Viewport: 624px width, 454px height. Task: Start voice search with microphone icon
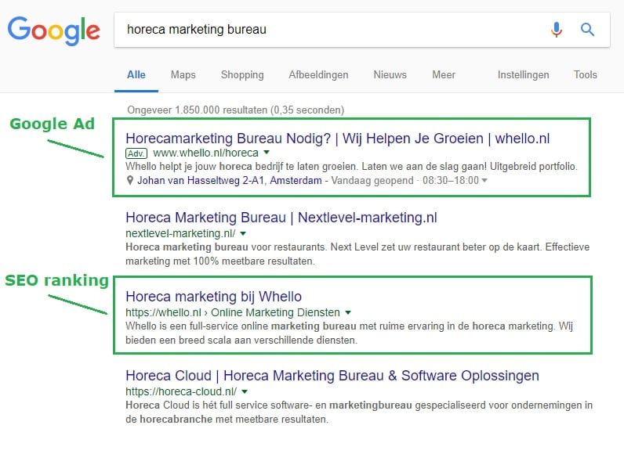[557, 30]
